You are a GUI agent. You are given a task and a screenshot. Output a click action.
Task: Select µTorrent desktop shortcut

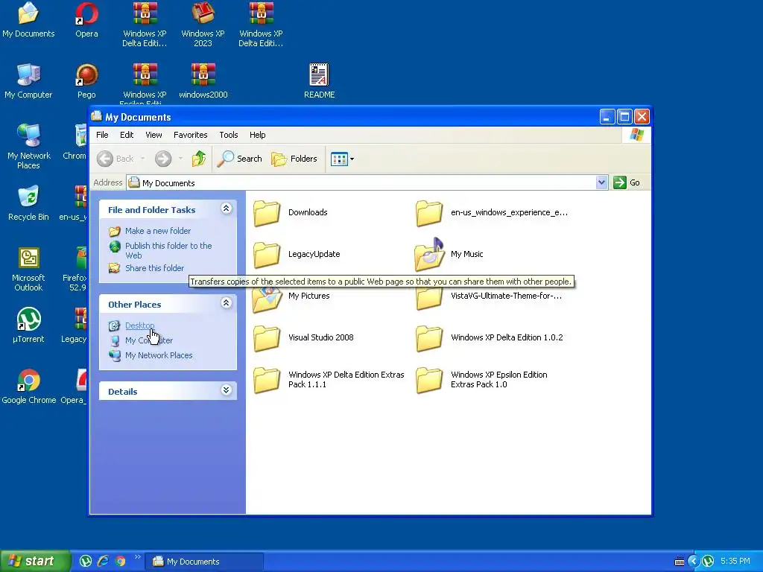click(28, 325)
